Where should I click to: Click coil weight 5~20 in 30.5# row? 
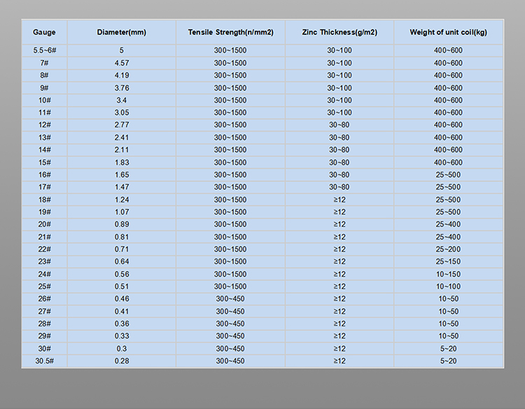(448, 361)
